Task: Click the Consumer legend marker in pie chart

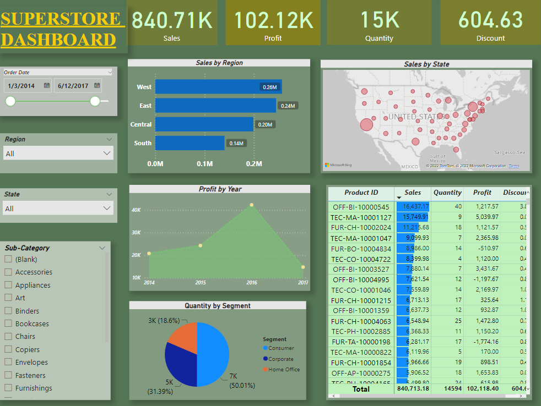Action: (x=266, y=348)
